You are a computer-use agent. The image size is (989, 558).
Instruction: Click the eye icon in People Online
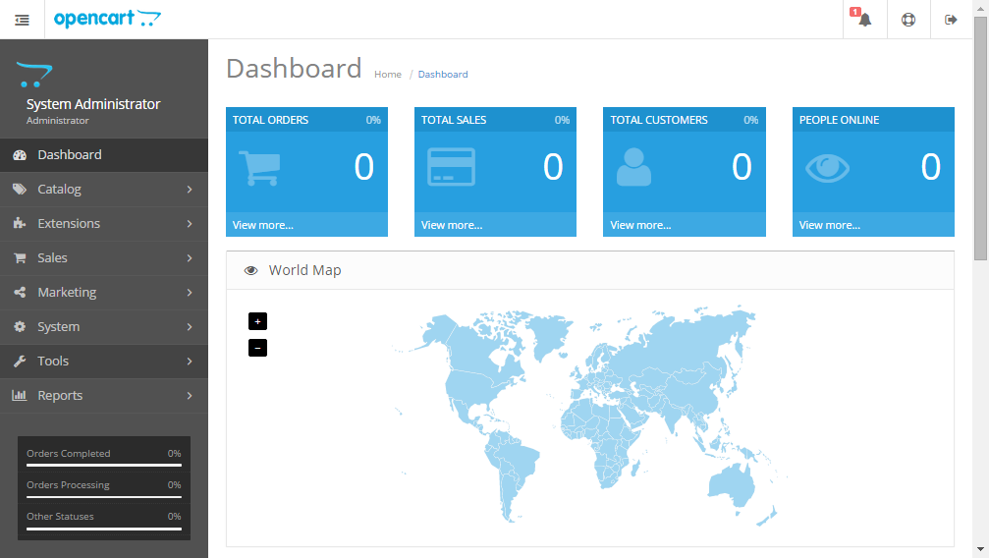pos(827,168)
